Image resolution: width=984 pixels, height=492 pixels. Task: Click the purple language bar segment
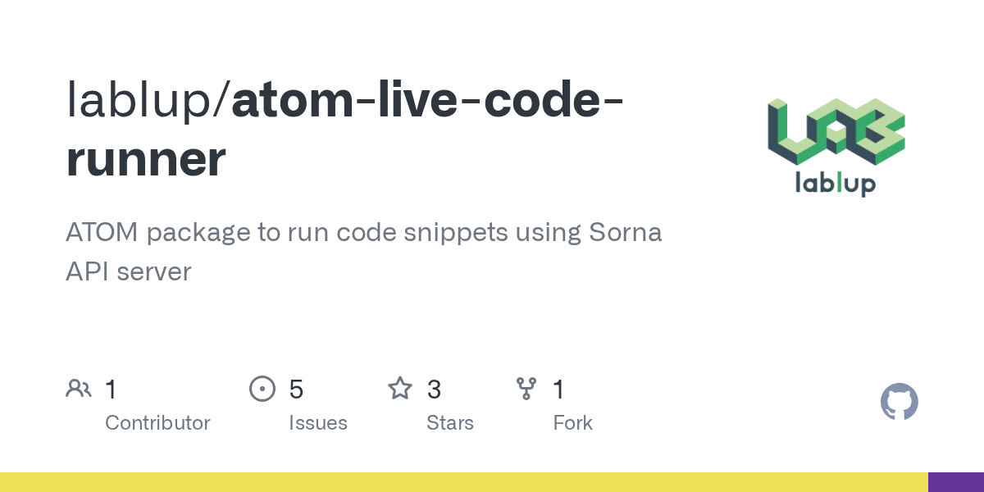pos(955,482)
